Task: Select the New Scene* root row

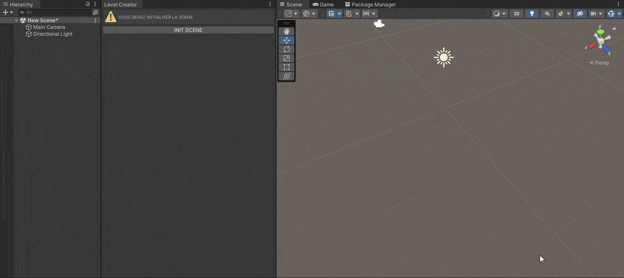Action: point(50,20)
